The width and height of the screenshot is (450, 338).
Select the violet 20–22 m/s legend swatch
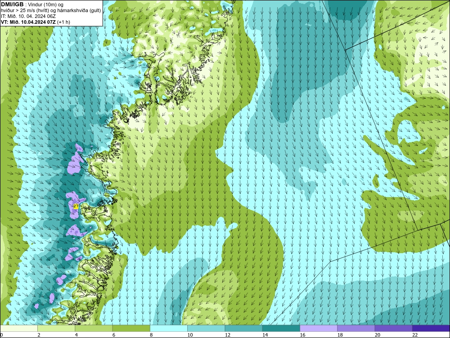pos(393,328)
